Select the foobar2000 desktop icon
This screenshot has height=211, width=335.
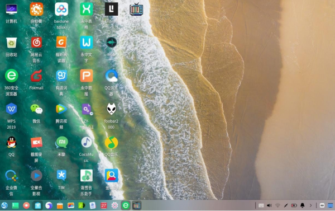point(111,109)
